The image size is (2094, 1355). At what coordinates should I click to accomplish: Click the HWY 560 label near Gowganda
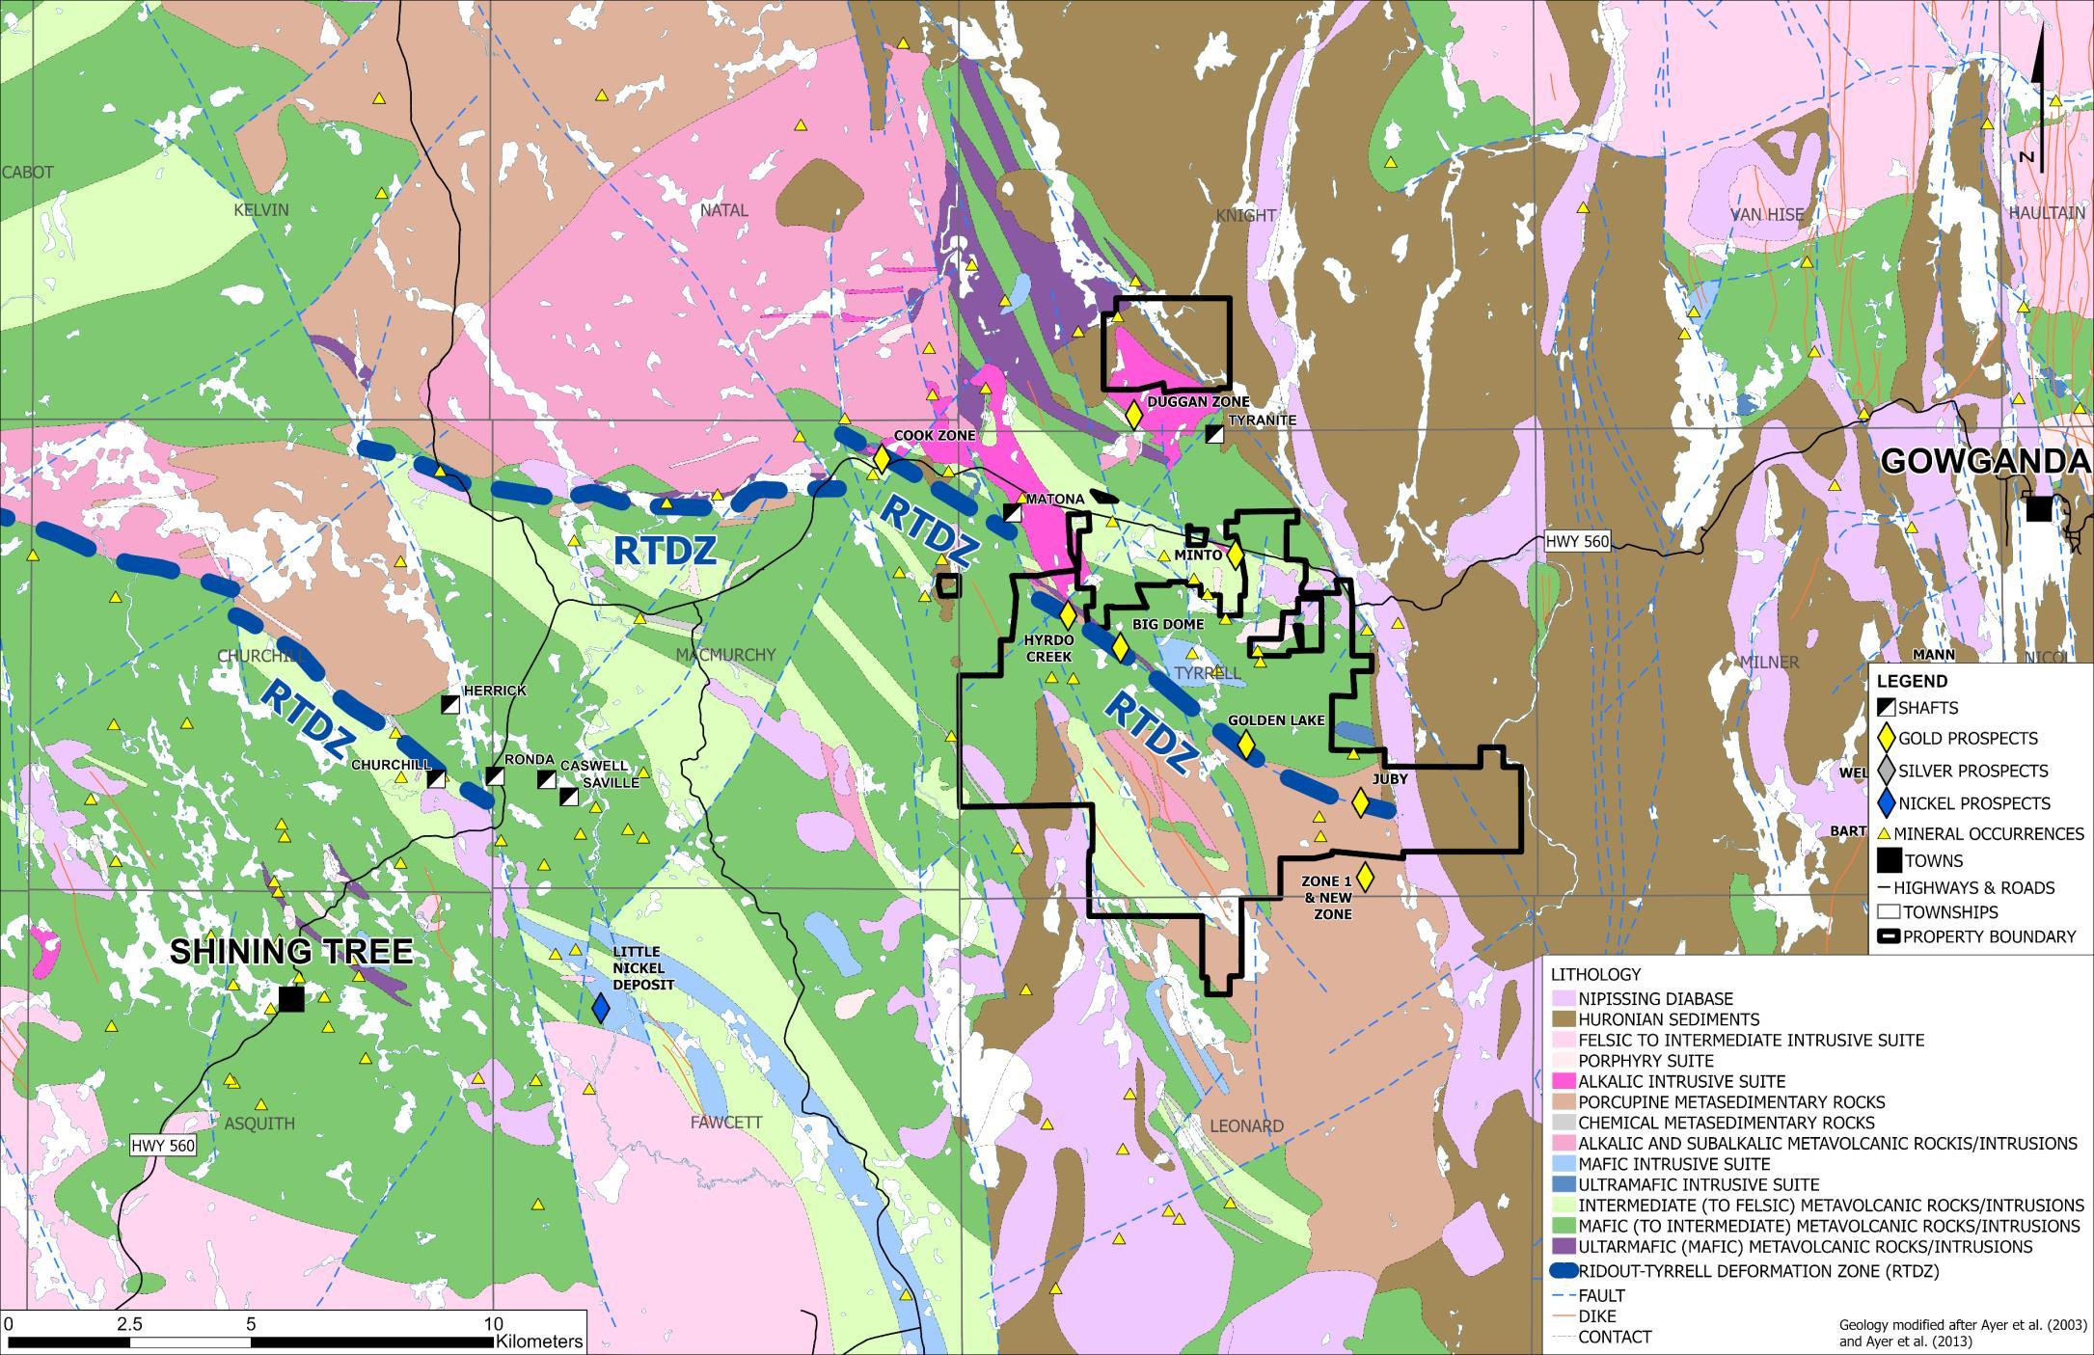(x=1577, y=542)
